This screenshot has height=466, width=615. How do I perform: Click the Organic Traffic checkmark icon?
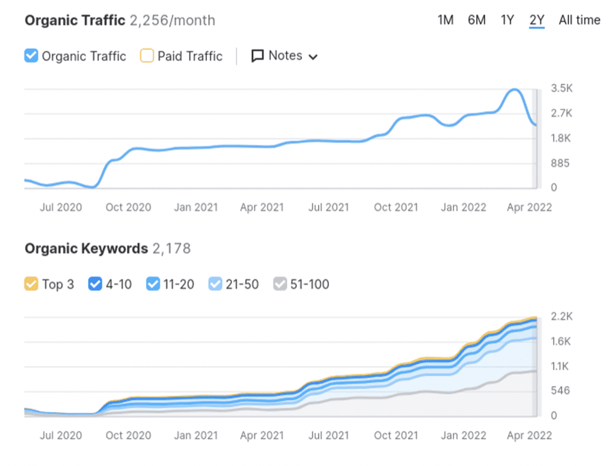[31, 56]
